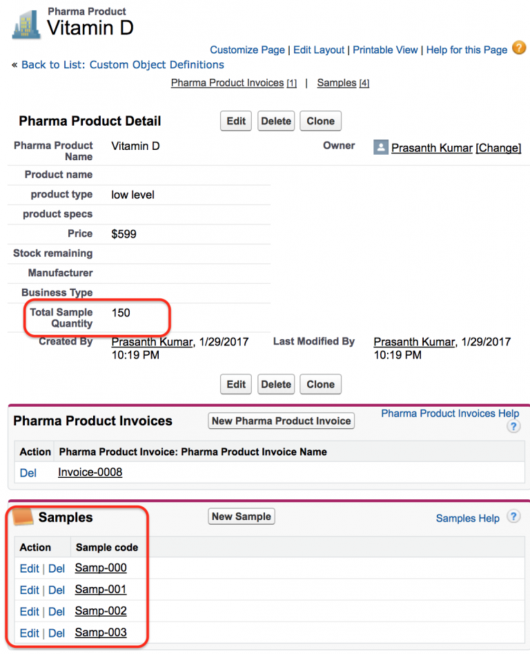
Task: Click the New Sample button
Action: [242, 517]
